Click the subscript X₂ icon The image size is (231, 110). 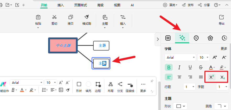tap(222, 77)
